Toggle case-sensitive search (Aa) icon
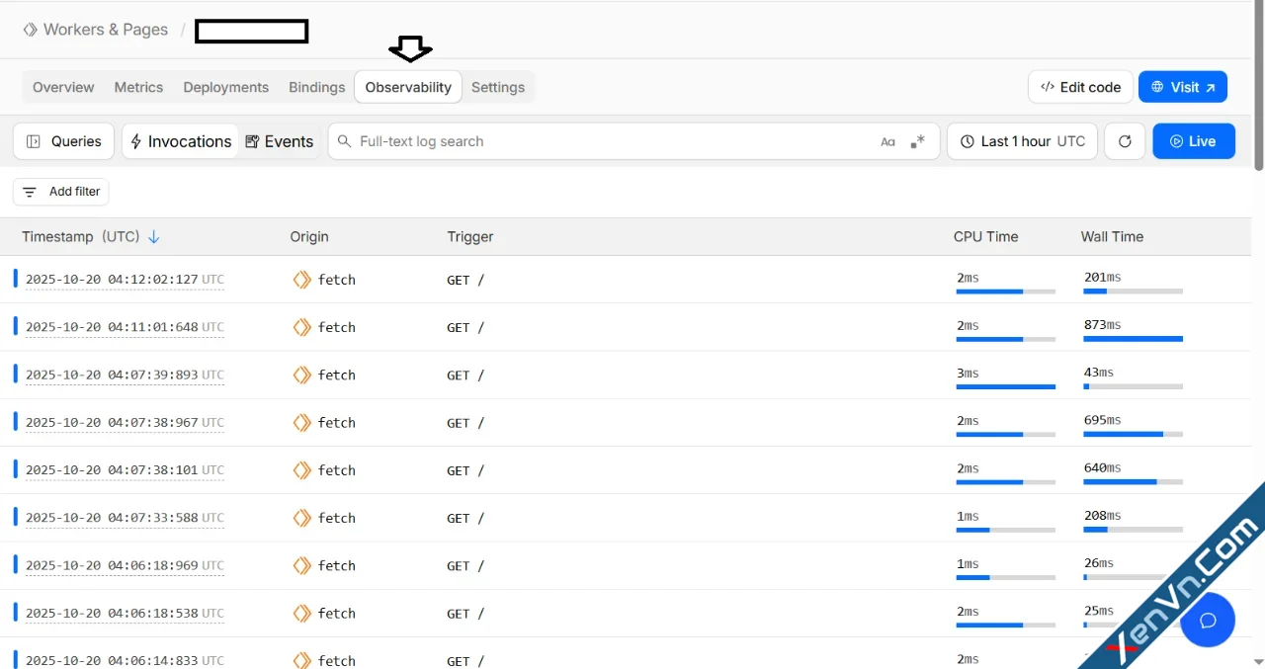The width and height of the screenshot is (1265, 669). (887, 142)
